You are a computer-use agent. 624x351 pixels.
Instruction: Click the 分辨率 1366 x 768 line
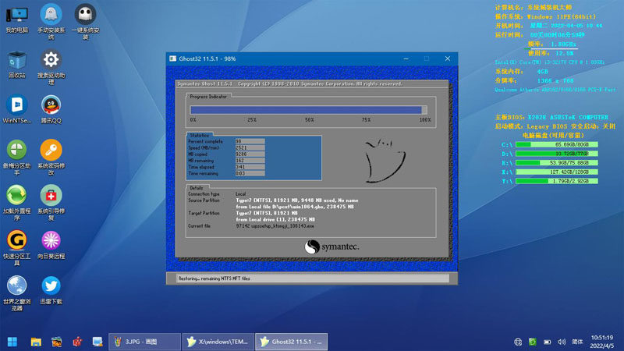(534, 80)
